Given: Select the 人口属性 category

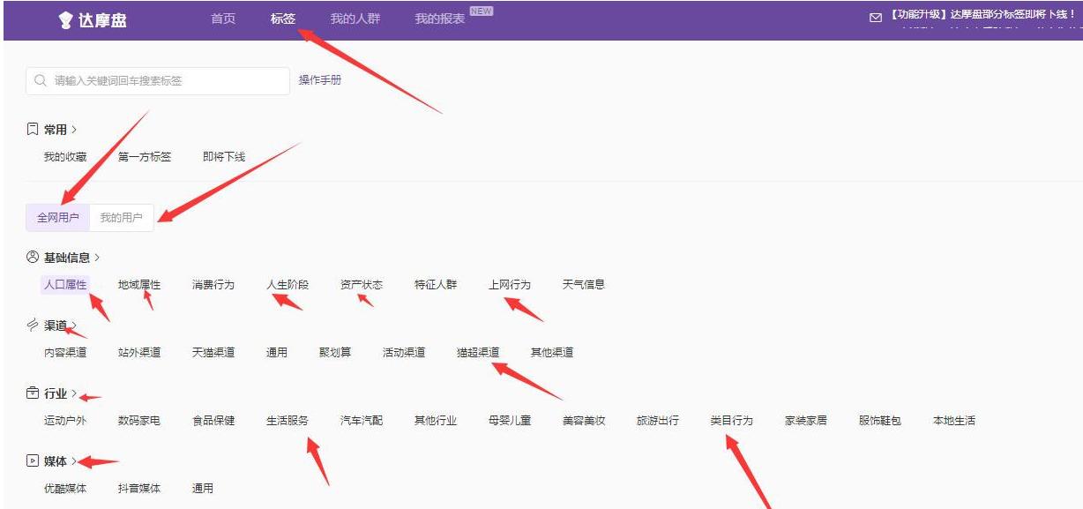Looking at the screenshot, I should tap(64, 284).
